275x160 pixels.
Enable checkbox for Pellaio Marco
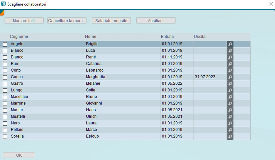tap(5, 130)
